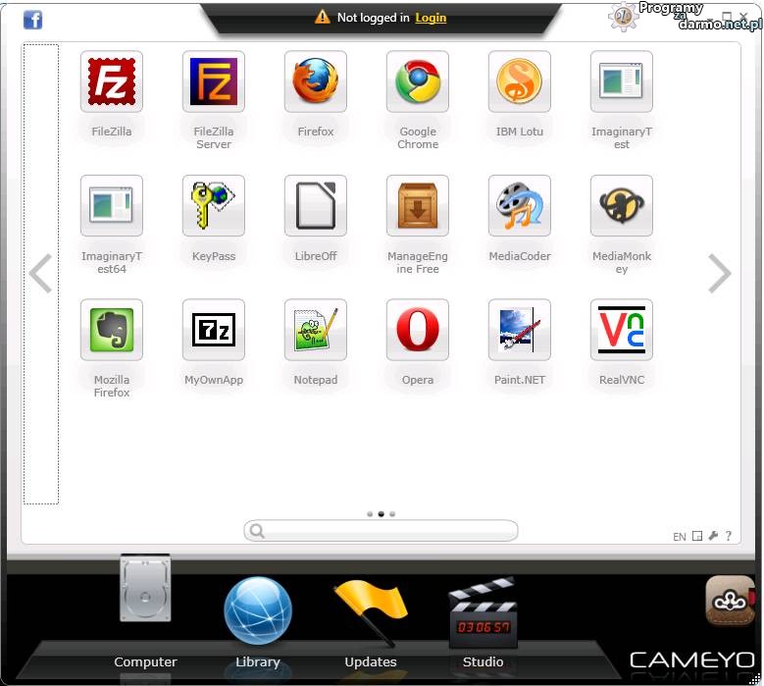Viewport: 764px width, 686px height.
Task: Launch Google Chrome from the library
Action: [417, 82]
